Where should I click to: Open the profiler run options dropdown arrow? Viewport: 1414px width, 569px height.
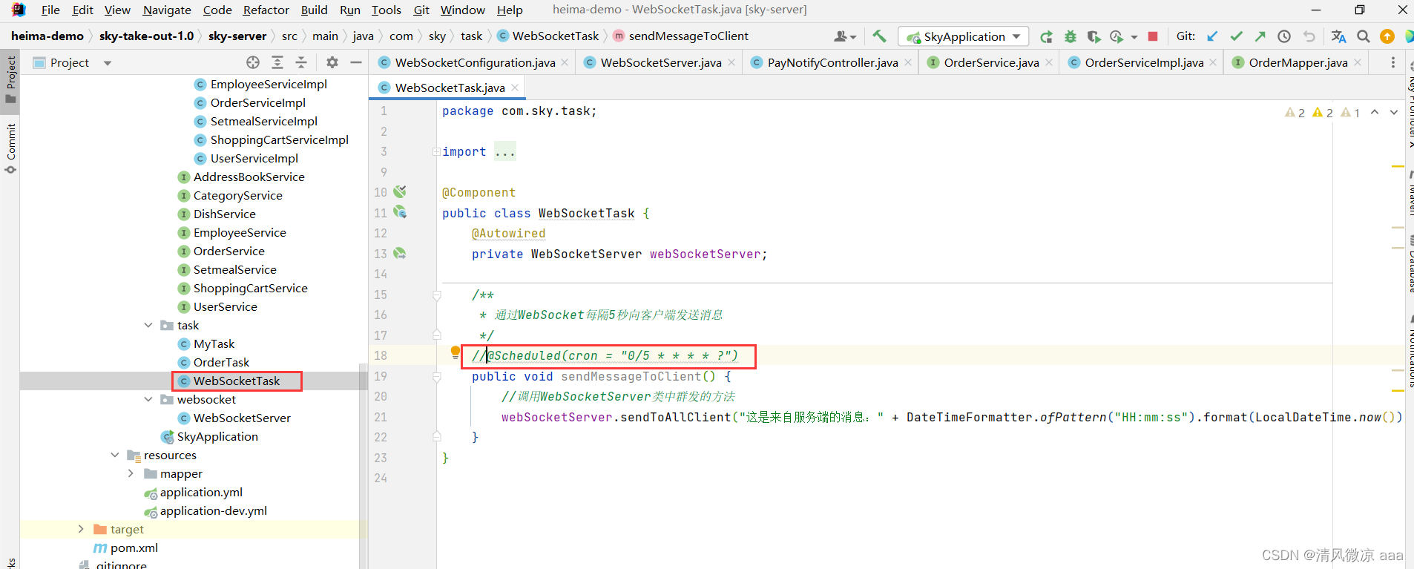pyautogui.click(x=1134, y=36)
